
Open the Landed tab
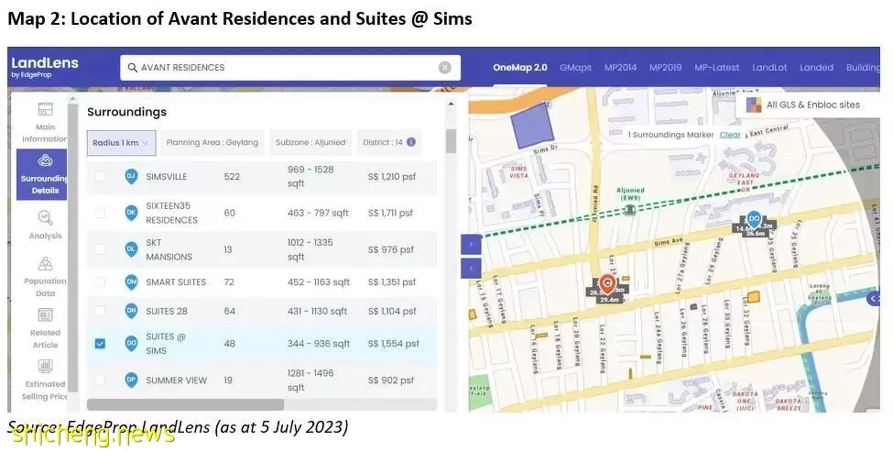816,67
